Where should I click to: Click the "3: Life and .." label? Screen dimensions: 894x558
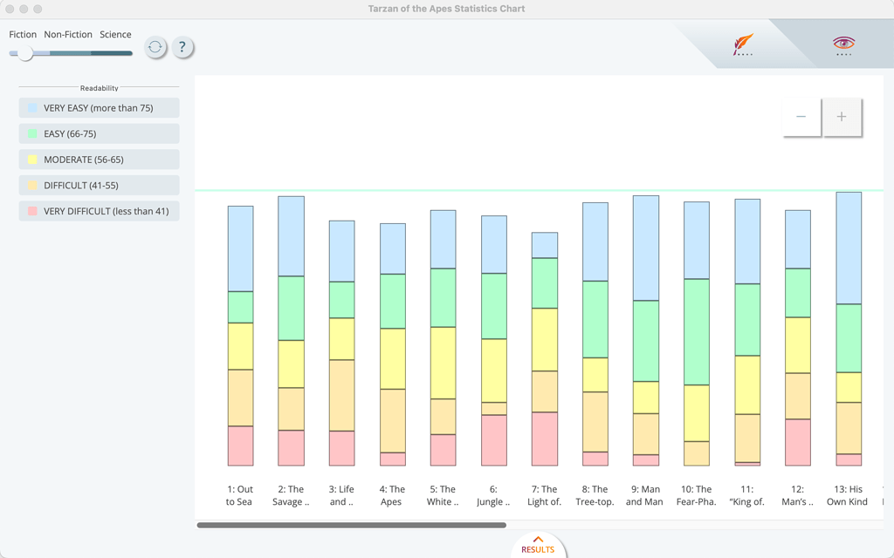(341, 495)
